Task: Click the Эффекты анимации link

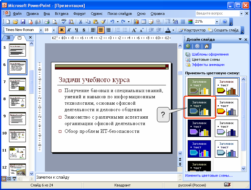Action: pyautogui.click(x=208, y=65)
